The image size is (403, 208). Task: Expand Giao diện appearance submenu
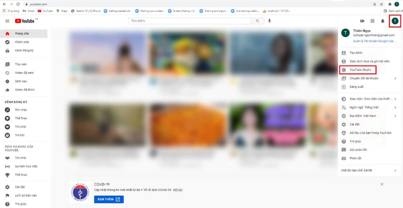370,99
